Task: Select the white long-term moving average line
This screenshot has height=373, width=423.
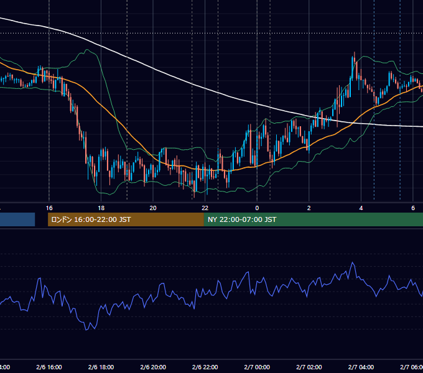Action: (205, 89)
